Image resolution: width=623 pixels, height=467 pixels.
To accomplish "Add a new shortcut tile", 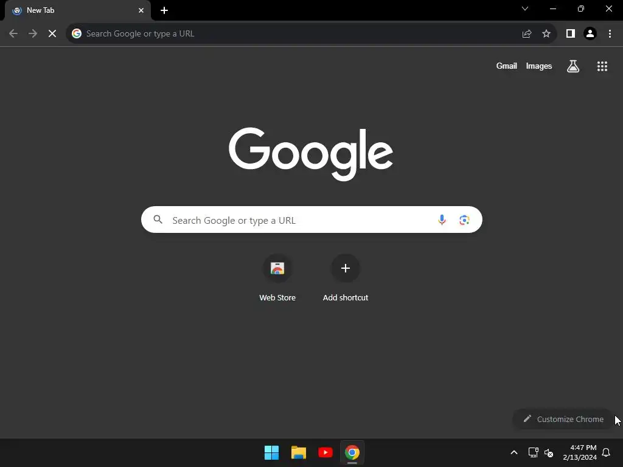I will [x=346, y=278].
